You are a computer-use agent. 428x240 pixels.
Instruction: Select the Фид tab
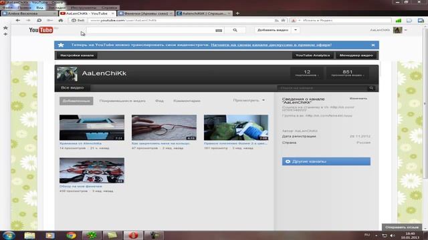point(159,101)
